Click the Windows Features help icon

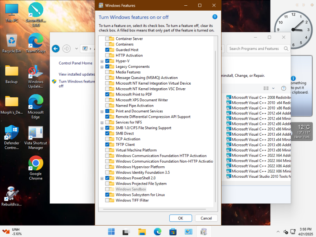point(215,17)
